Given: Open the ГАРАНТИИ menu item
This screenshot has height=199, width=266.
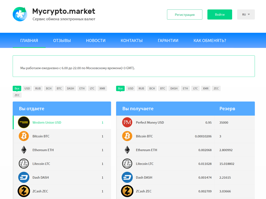Looking at the screenshot, I should click(x=168, y=40).
